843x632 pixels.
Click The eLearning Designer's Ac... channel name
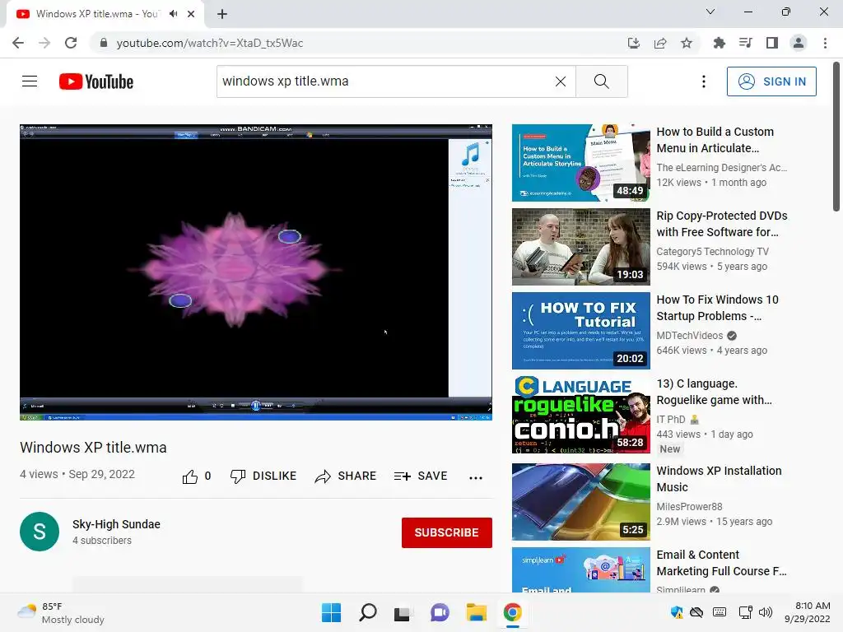tap(721, 168)
